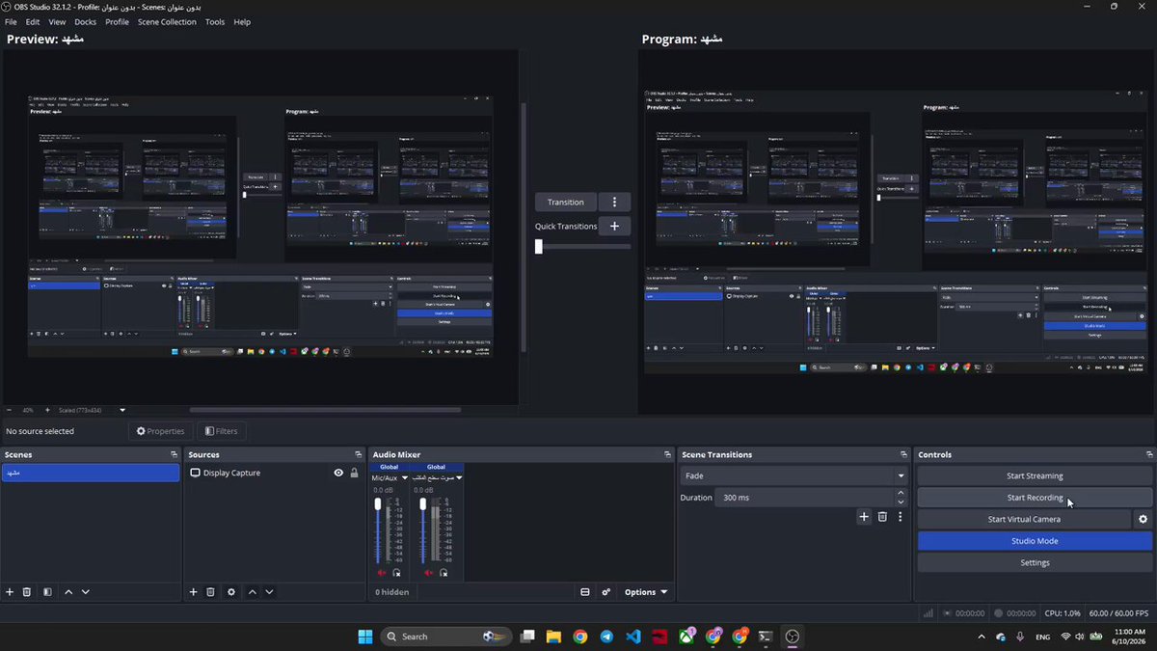Viewport: 1157px width, 651px height.
Task: Mute the Mic/Aux channel
Action: pyautogui.click(x=382, y=573)
